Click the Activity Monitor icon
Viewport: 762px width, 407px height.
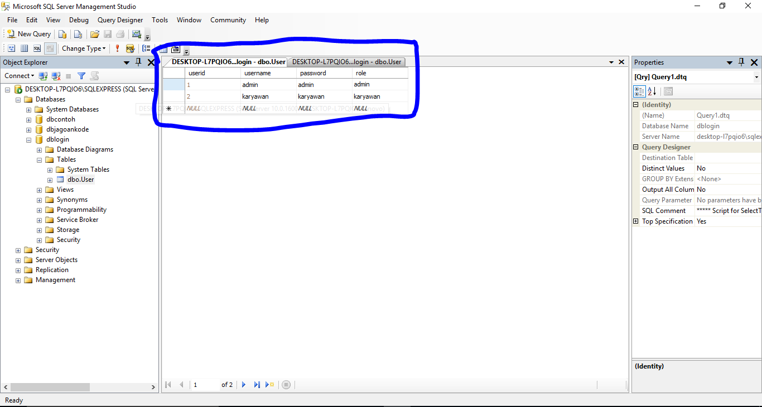point(137,34)
